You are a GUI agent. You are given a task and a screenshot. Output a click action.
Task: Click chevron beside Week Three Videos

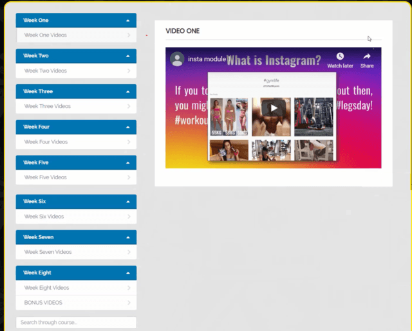click(129, 106)
